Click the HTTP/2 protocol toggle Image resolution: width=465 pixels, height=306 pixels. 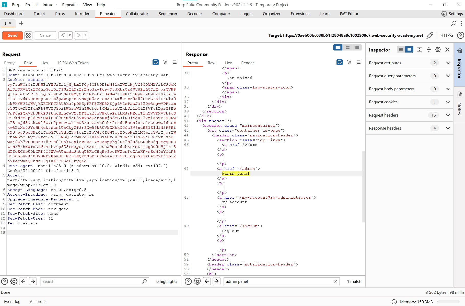click(447, 35)
